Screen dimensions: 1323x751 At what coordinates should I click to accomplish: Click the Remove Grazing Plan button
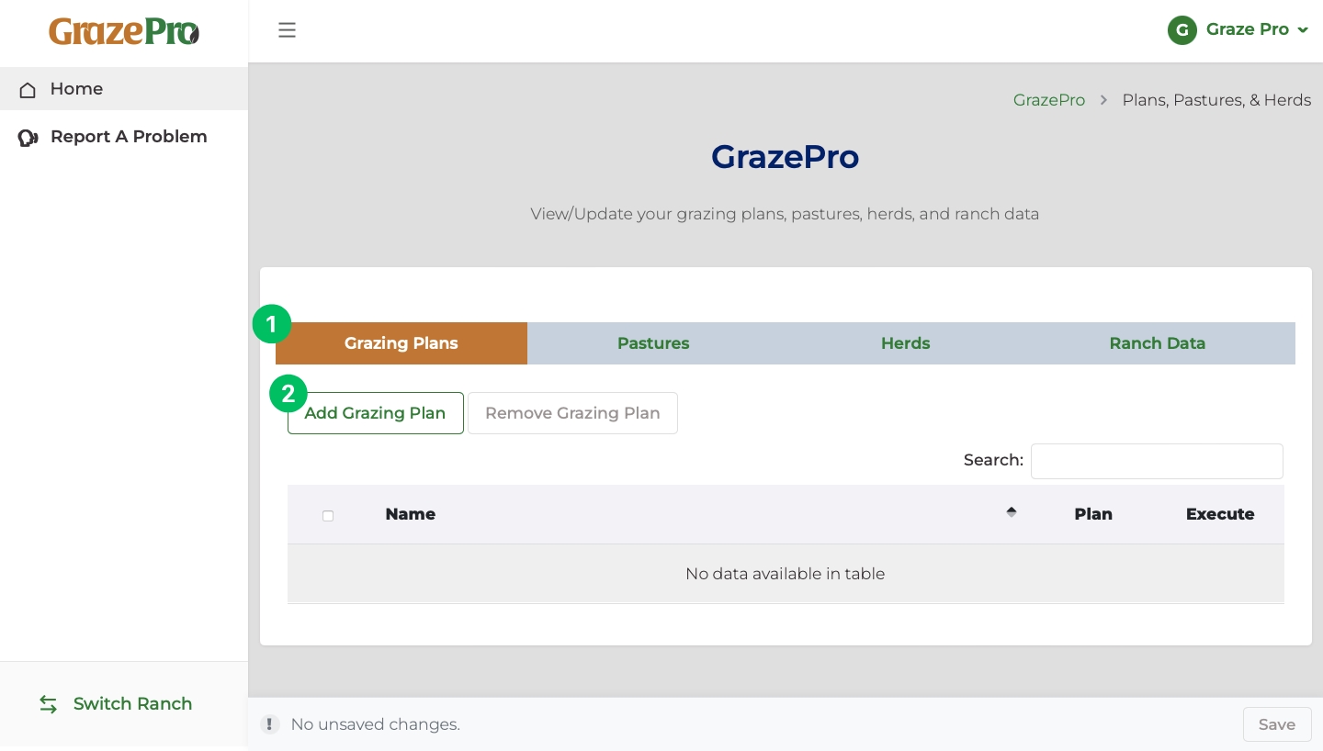572,413
